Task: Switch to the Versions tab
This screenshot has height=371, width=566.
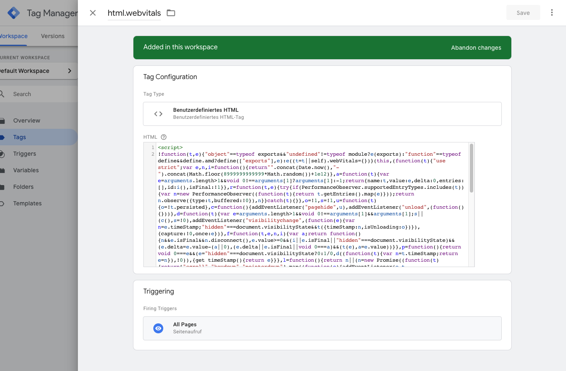Action: [53, 36]
